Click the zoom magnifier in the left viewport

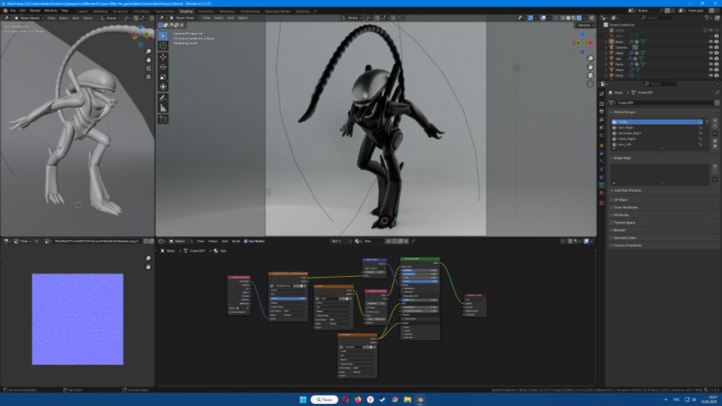click(x=148, y=51)
